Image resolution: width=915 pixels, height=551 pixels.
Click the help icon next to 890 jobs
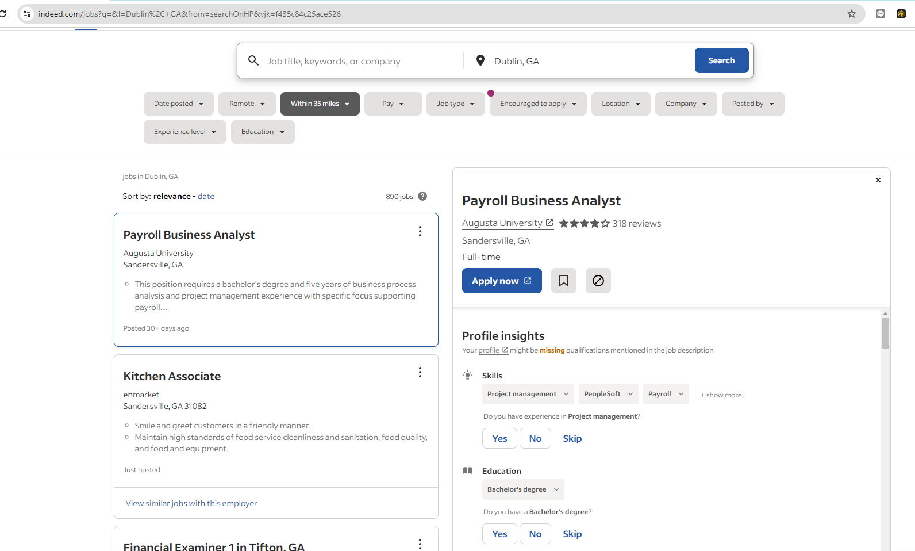[x=422, y=196]
